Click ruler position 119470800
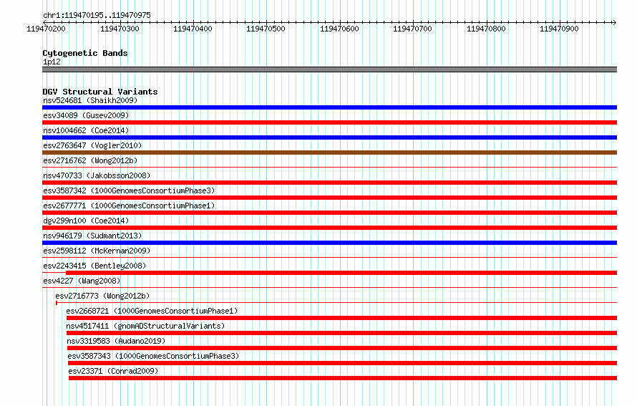637x406 pixels. 486,29
